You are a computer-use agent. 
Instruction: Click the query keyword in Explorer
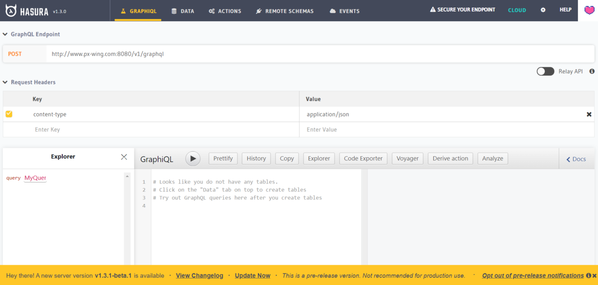pyautogui.click(x=13, y=178)
